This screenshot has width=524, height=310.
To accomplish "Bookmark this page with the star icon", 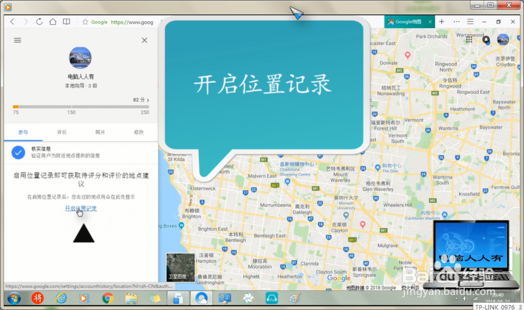I will [85, 22].
